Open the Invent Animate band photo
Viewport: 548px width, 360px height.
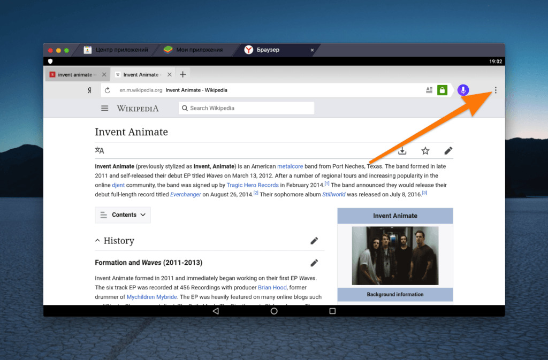(395, 256)
